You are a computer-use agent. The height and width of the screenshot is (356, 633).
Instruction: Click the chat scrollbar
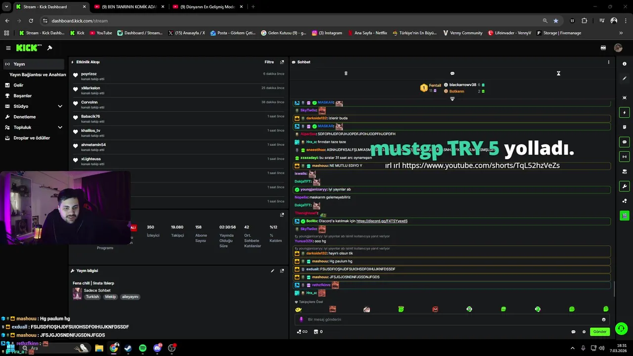614,289
